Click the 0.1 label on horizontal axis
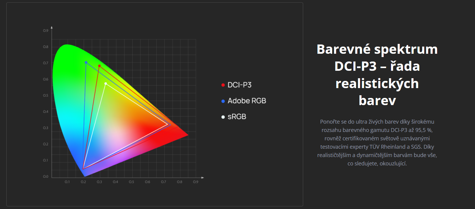Viewport: 475px width, 209px height. click(67, 182)
